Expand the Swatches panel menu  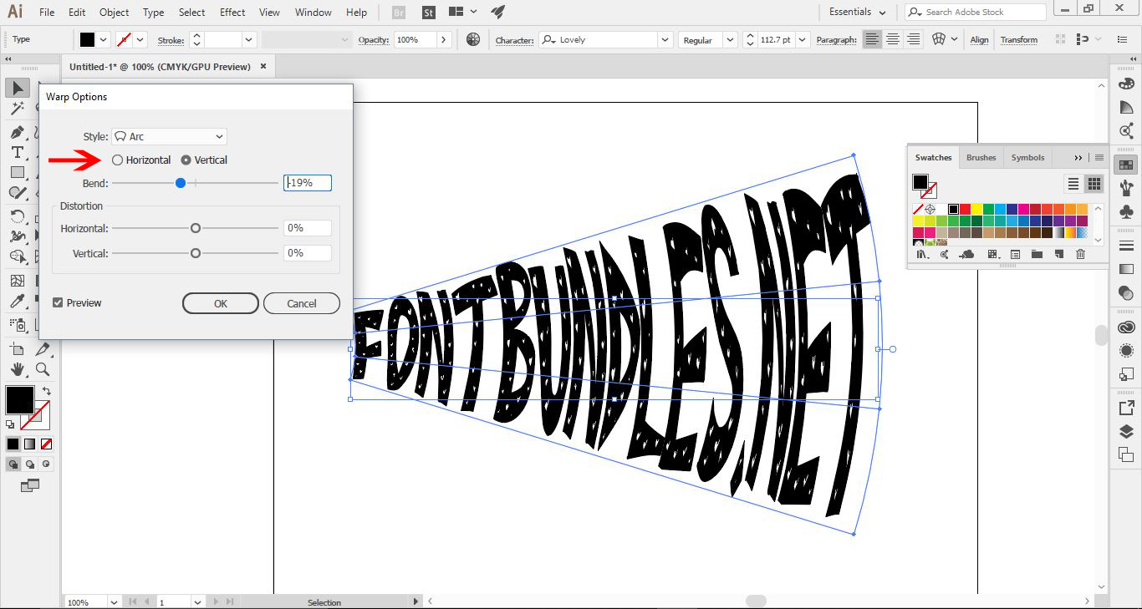pyautogui.click(x=1099, y=157)
